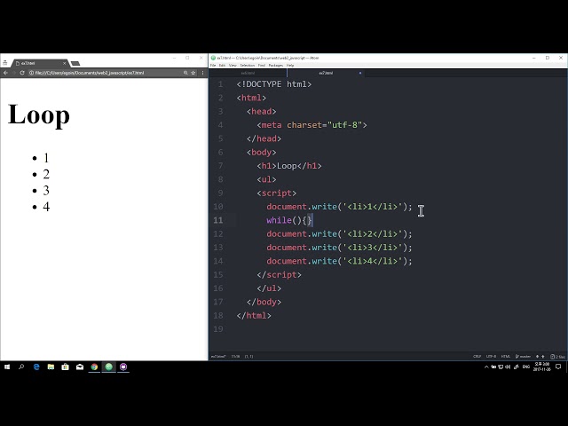Viewport: 568px width, 426px height.
Task: Click the git master branch indicator
Action: click(523, 357)
